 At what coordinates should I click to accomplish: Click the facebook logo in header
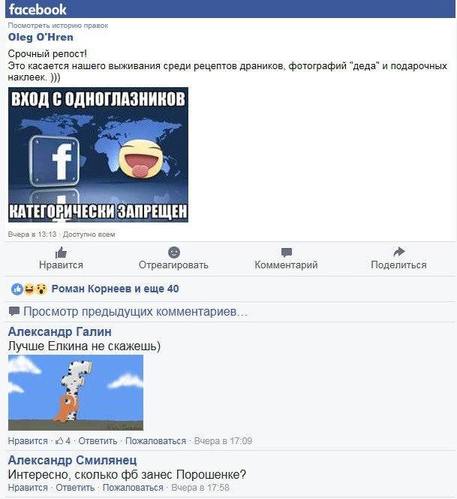click(x=38, y=9)
